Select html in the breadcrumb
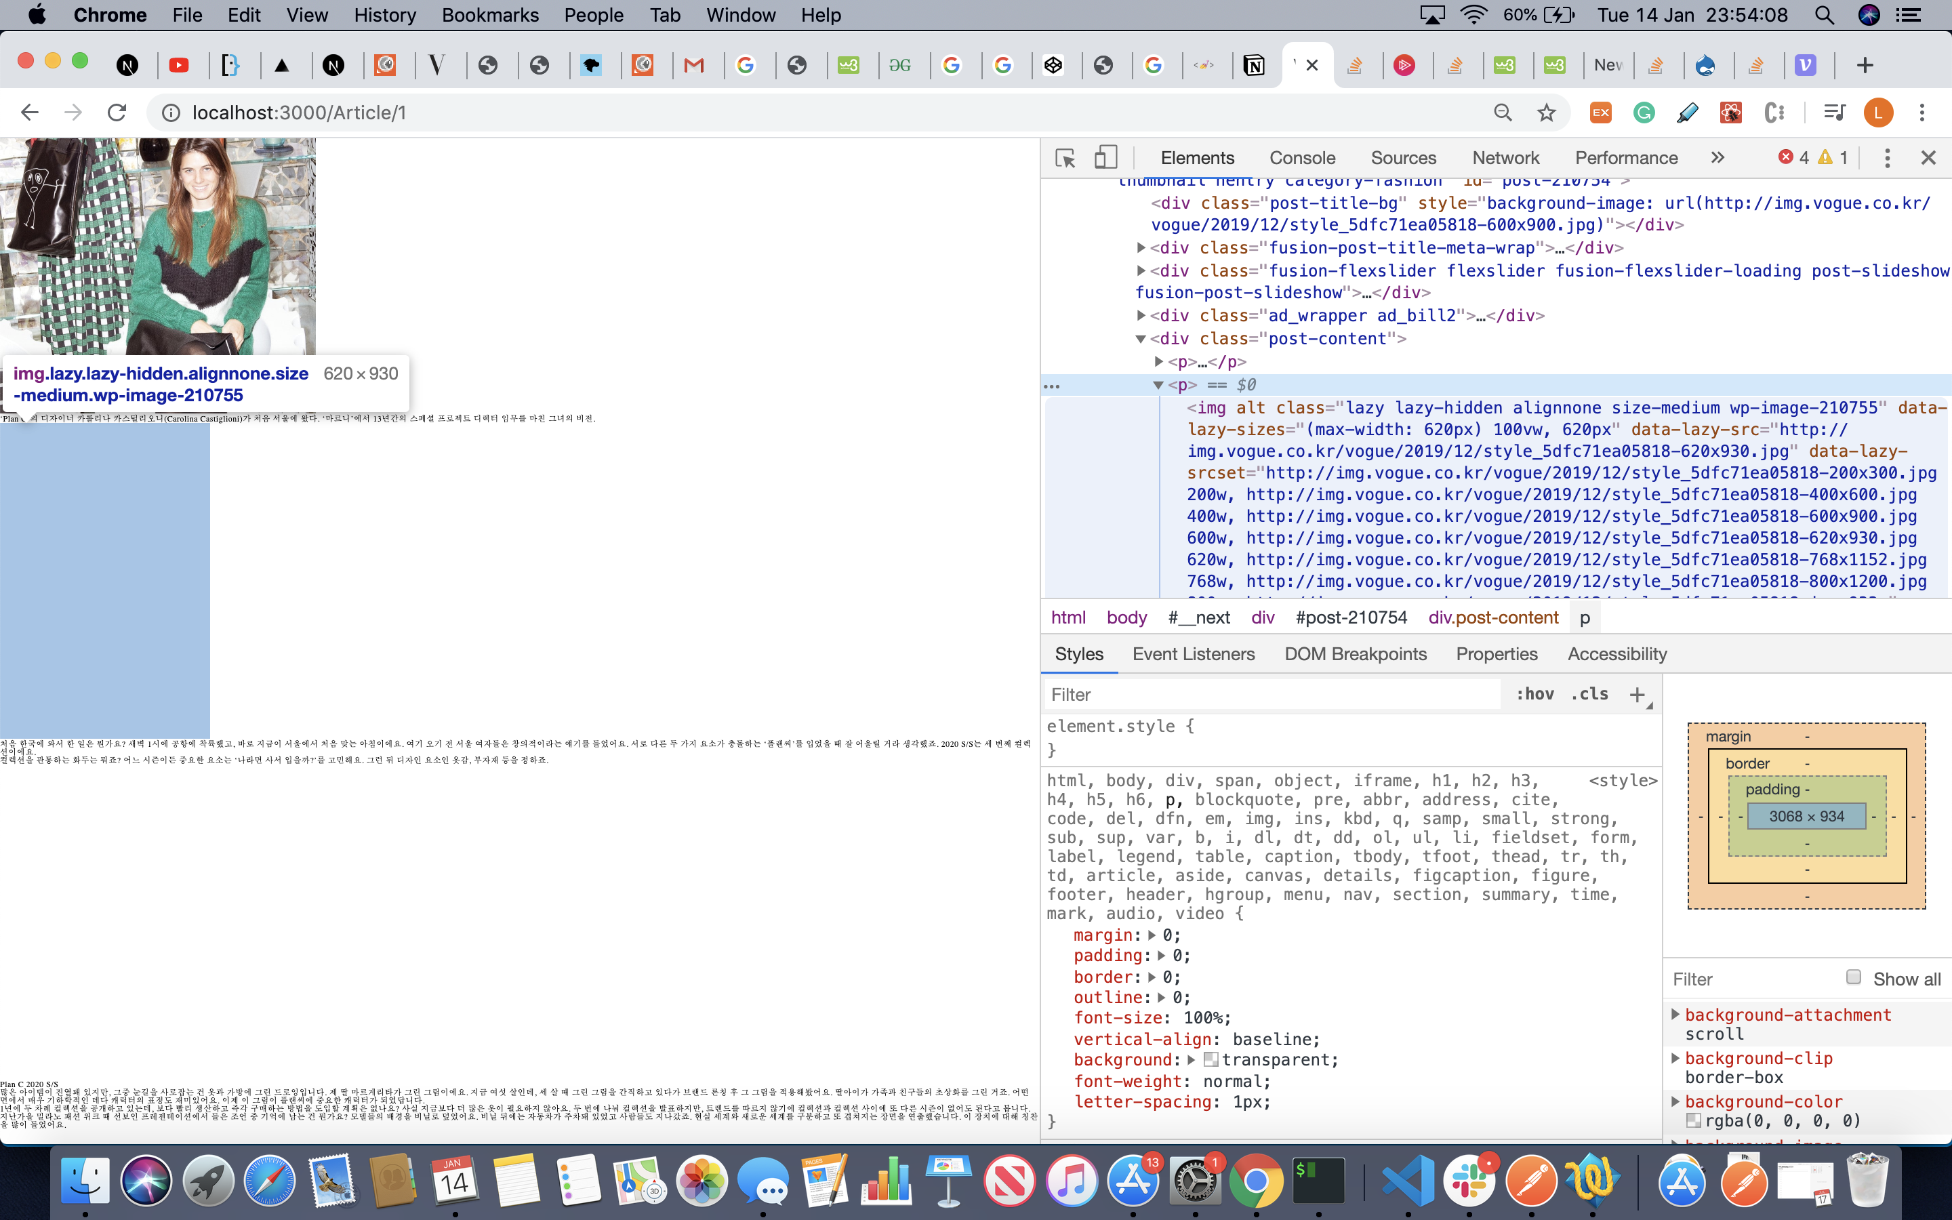Screen dimensions: 1952x1220 [1068, 617]
